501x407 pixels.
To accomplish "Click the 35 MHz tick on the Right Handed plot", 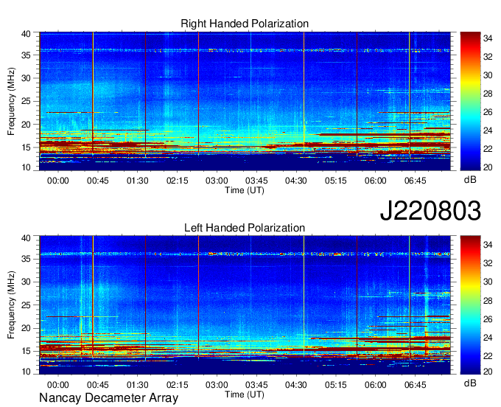I will tap(26, 55).
